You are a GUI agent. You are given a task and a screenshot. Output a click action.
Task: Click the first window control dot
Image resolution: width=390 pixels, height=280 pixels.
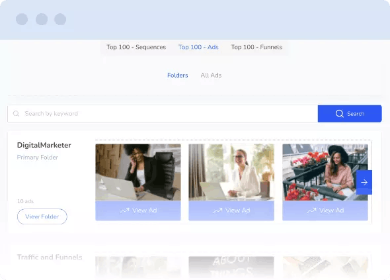click(x=22, y=19)
